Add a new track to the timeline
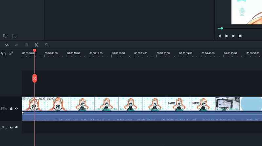 4,53
